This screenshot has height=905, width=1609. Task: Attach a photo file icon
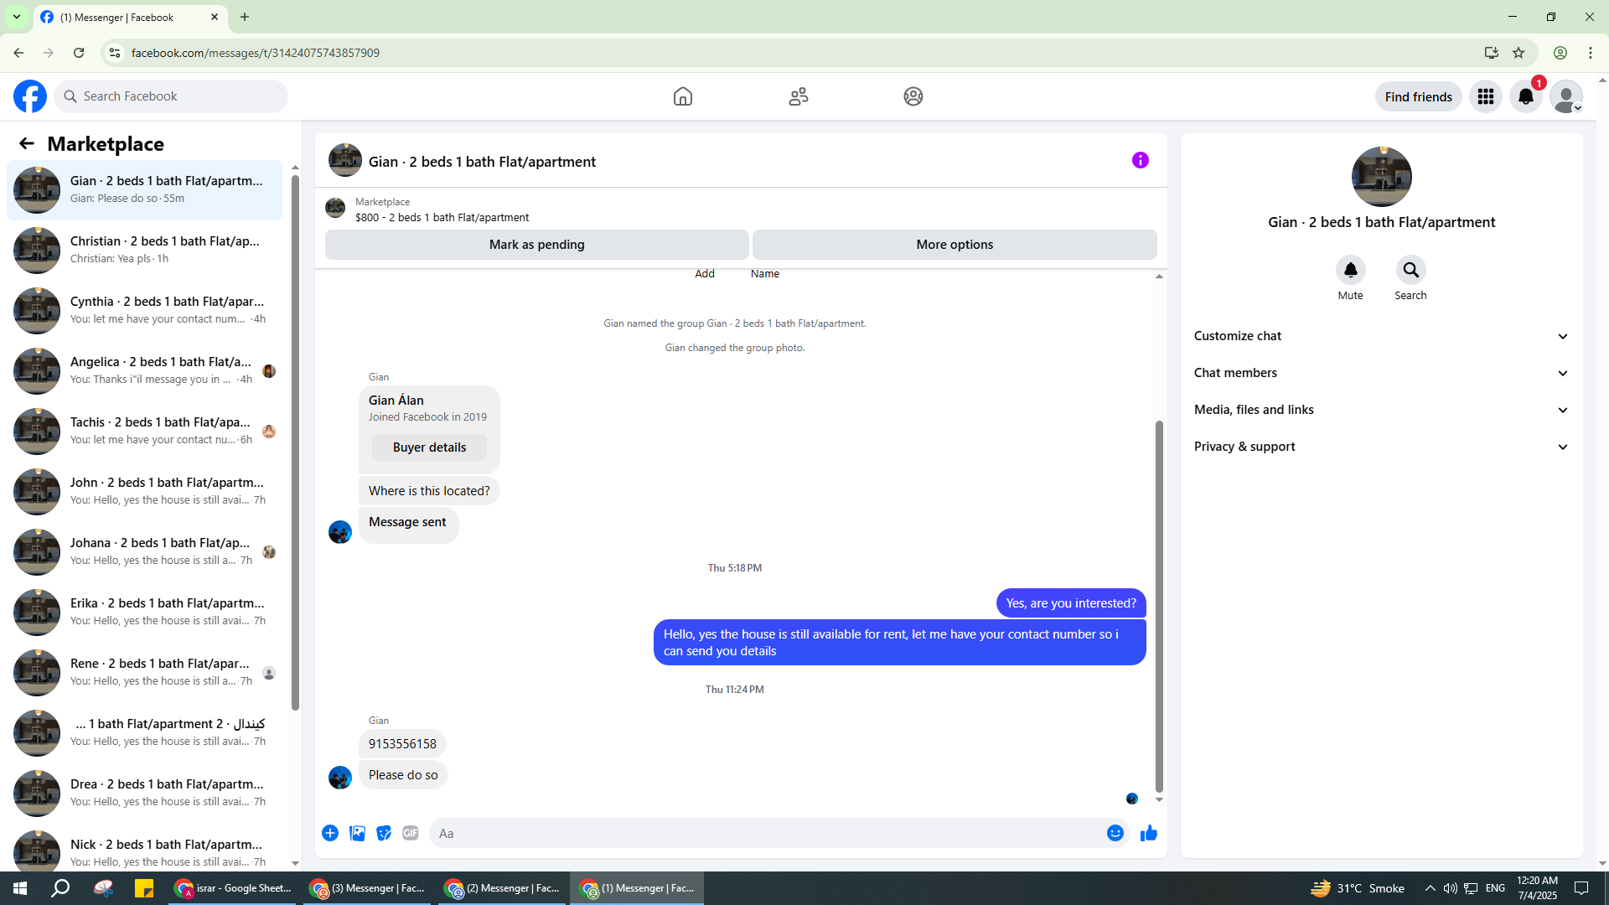click(357, 833)
